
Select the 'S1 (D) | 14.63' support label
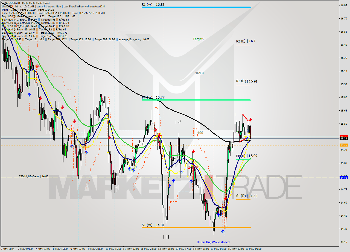point(247,196)
